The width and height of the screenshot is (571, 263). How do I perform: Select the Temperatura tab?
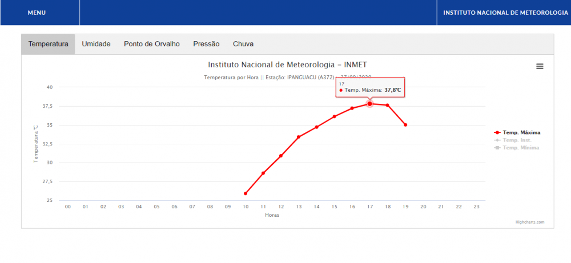pos(49,44)
